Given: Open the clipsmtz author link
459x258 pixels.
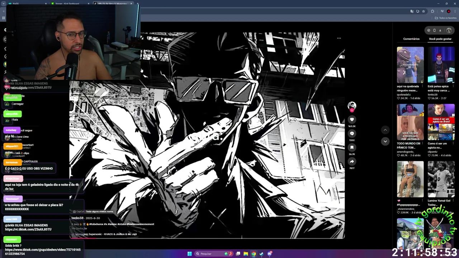Looking at the screenshot, I should pyautogui.click(x=434, y=152).
